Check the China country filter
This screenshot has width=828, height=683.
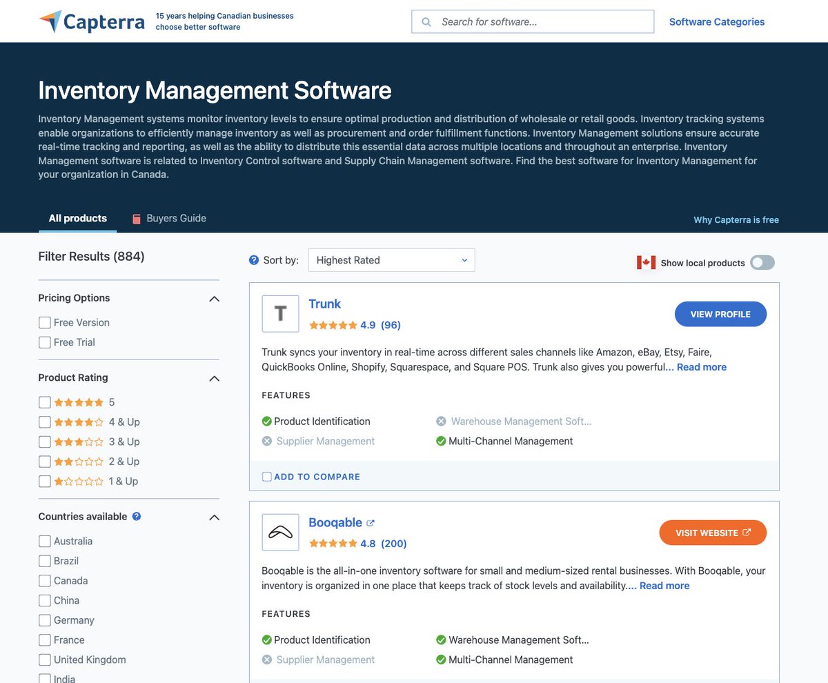(45, 600)
